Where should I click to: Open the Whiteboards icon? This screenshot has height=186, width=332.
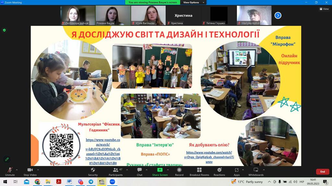256,170
